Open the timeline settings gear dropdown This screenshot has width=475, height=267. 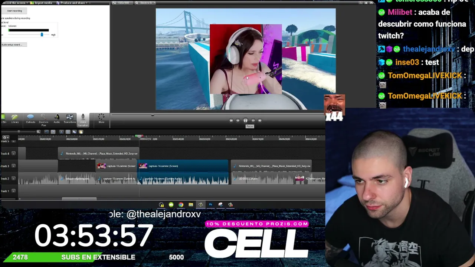[x=6, y=138]
